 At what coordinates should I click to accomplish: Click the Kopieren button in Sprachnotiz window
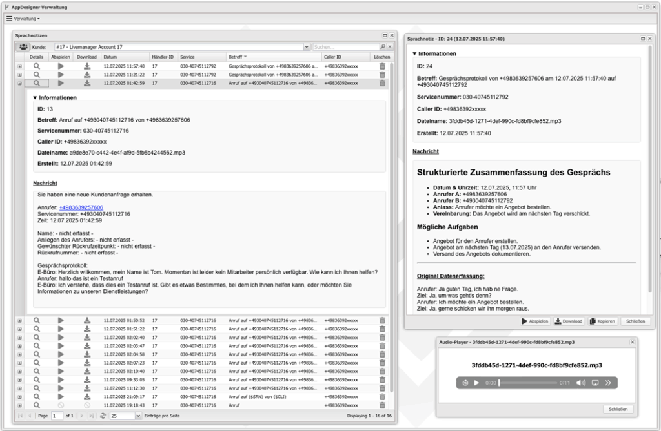click(x=602, y=321)
